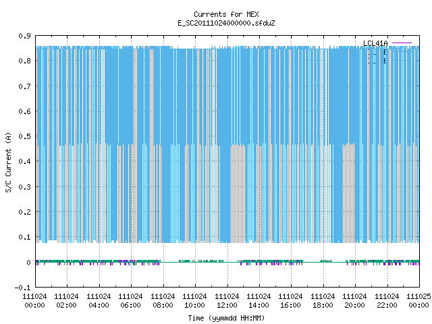The width and height of the screenshot is (432, 324).
Task: Click the y-axis tick label '0.6'
Action: pos(25,111)
